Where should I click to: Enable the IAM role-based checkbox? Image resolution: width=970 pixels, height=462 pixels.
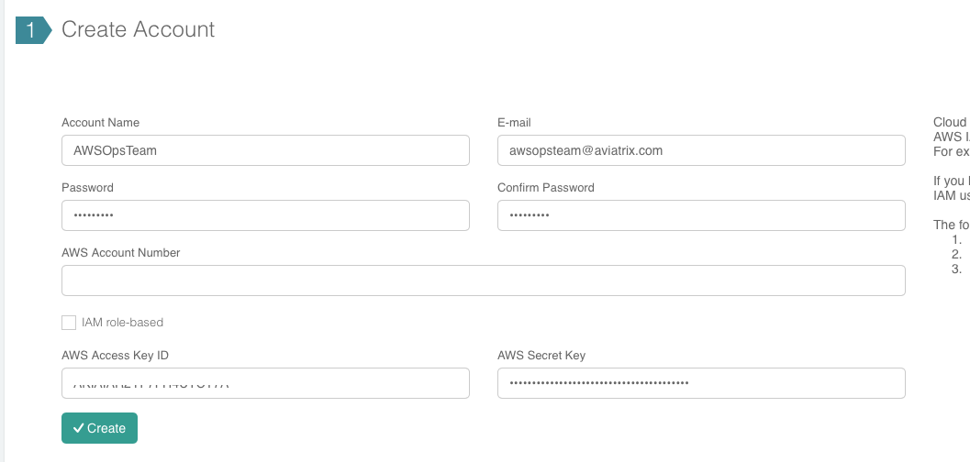click(x=69, y=323)
